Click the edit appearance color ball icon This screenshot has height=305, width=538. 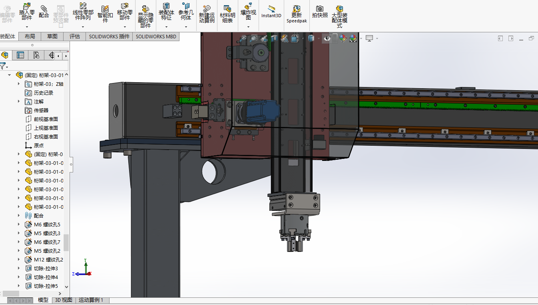point(343,38)
